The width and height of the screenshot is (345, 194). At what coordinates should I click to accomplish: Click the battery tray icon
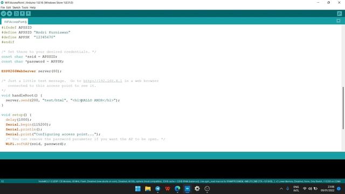315,189
